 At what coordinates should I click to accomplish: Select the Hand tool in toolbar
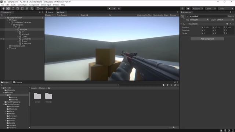pos(3,8)
